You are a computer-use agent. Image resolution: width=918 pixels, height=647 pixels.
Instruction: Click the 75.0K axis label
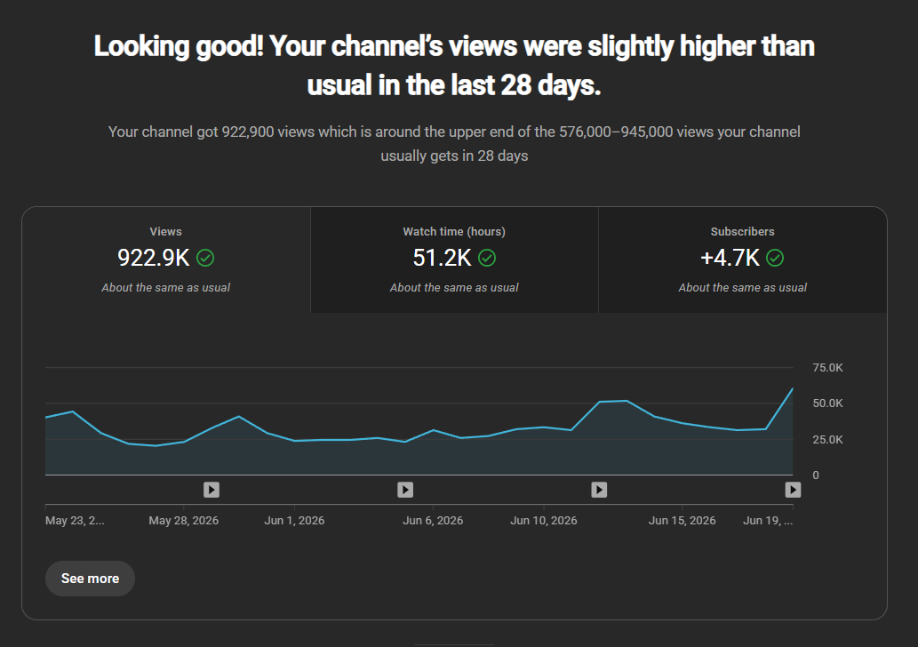tap(828, 368)
